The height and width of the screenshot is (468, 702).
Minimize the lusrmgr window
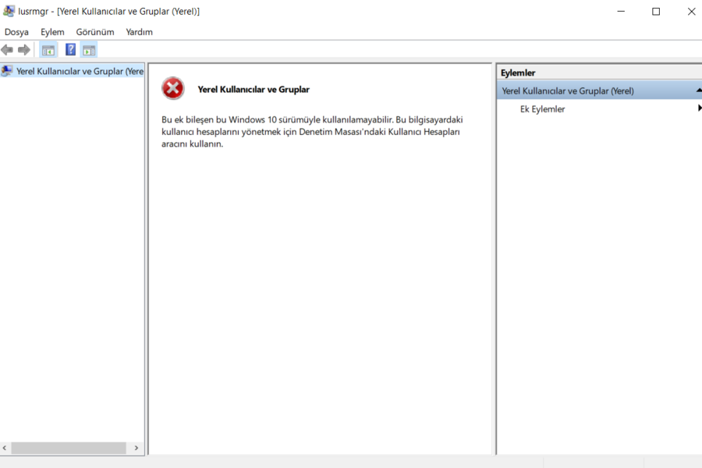click(621, 11)
